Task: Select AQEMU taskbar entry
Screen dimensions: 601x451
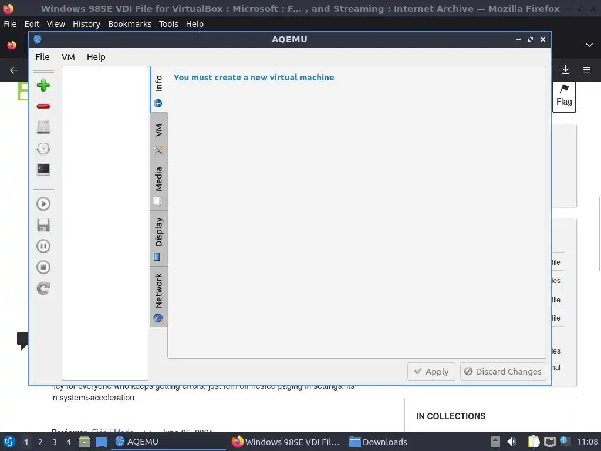Action: point(168,442)
